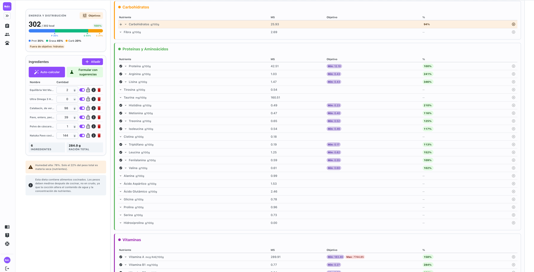534x272 pixels.
Task: Expand the Leucina row chevron
Action: click(126, 153)
